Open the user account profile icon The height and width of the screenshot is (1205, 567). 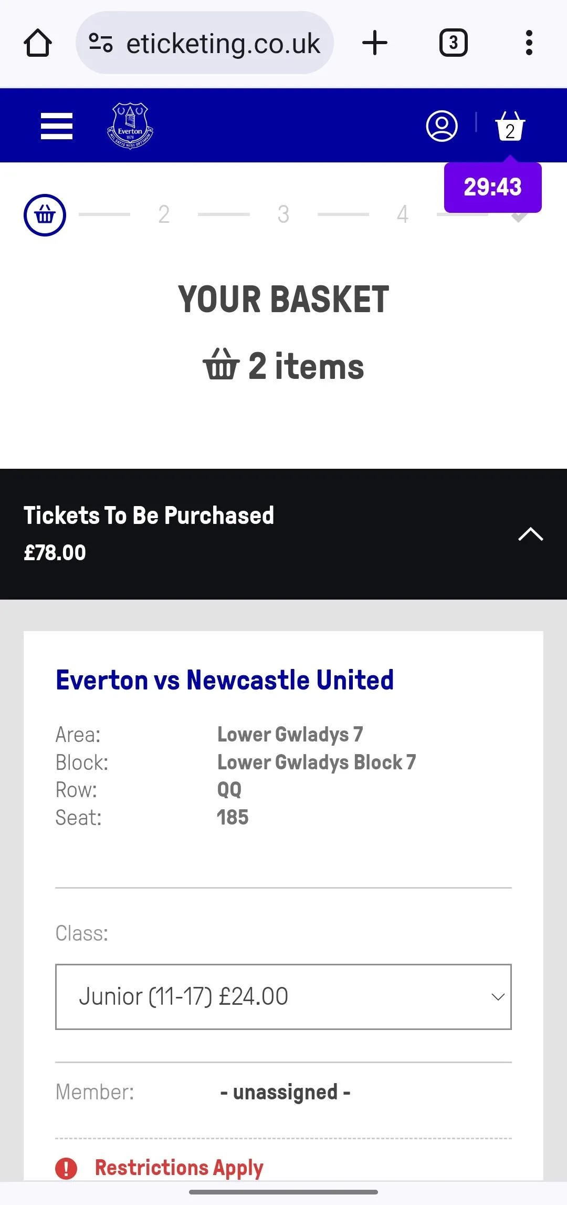442,126
